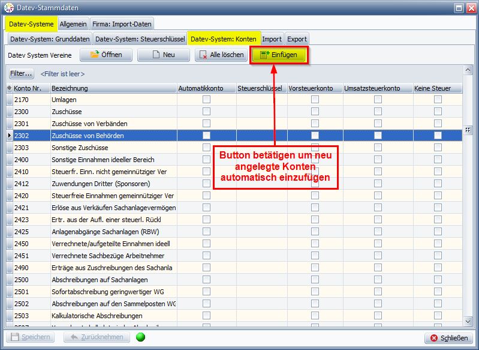Click the disabled Speichern button
Image resolution: width=479 pixels, height=350 pixels.
(30, 337)
